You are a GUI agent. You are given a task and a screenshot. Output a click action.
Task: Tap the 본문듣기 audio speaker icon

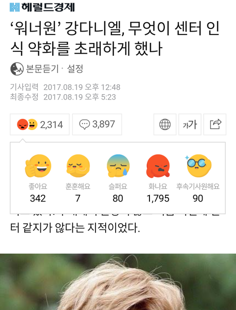(17, 69)
